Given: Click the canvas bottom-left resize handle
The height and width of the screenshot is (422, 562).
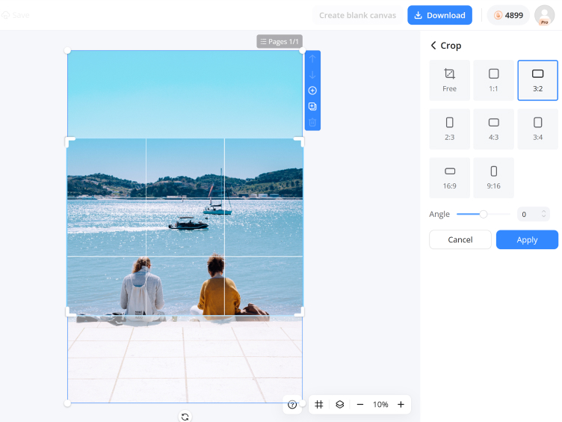Looking at the screenshot, I should click(x=67, y=403).
